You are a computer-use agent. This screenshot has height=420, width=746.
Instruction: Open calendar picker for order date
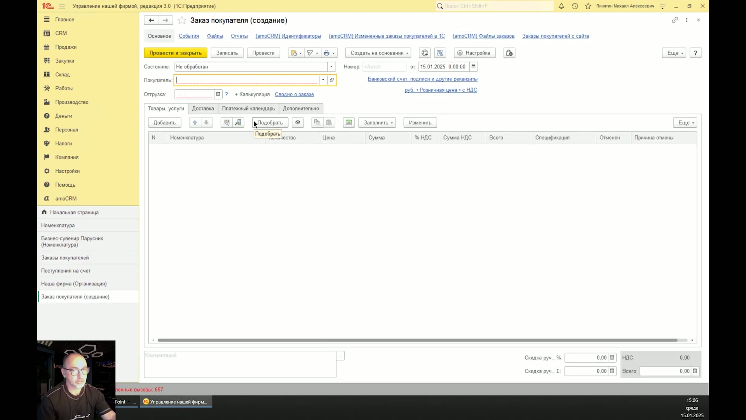pos(473,66)
